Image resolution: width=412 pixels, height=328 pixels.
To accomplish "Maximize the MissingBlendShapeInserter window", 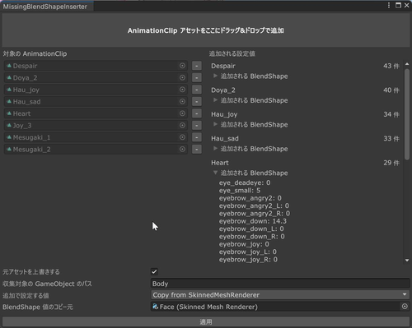I will coord(398,5).
